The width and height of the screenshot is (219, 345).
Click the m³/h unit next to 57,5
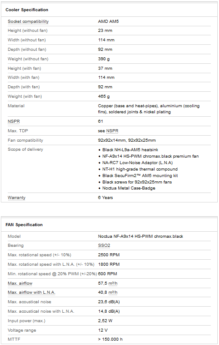point(113,283)
